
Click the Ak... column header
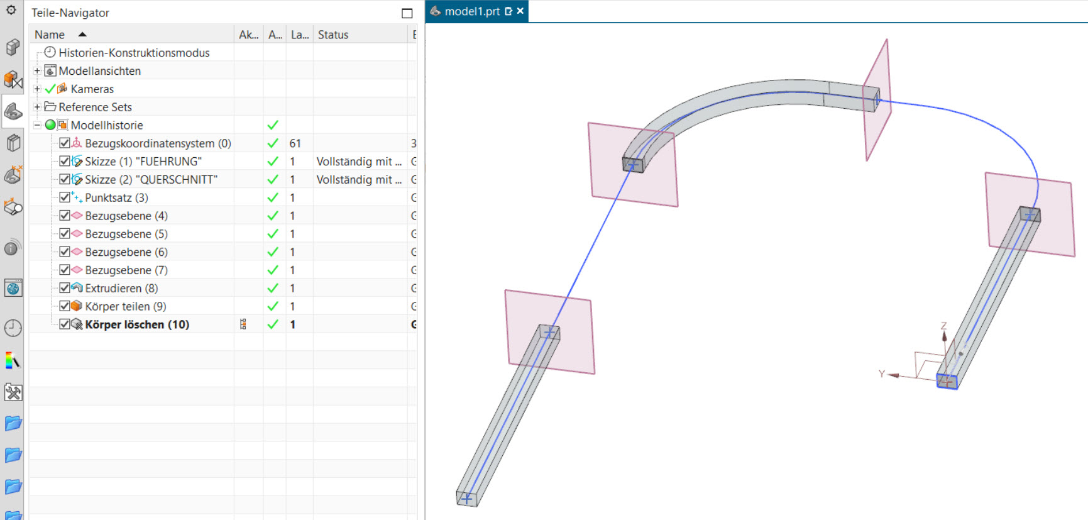[x=248, y=35]
